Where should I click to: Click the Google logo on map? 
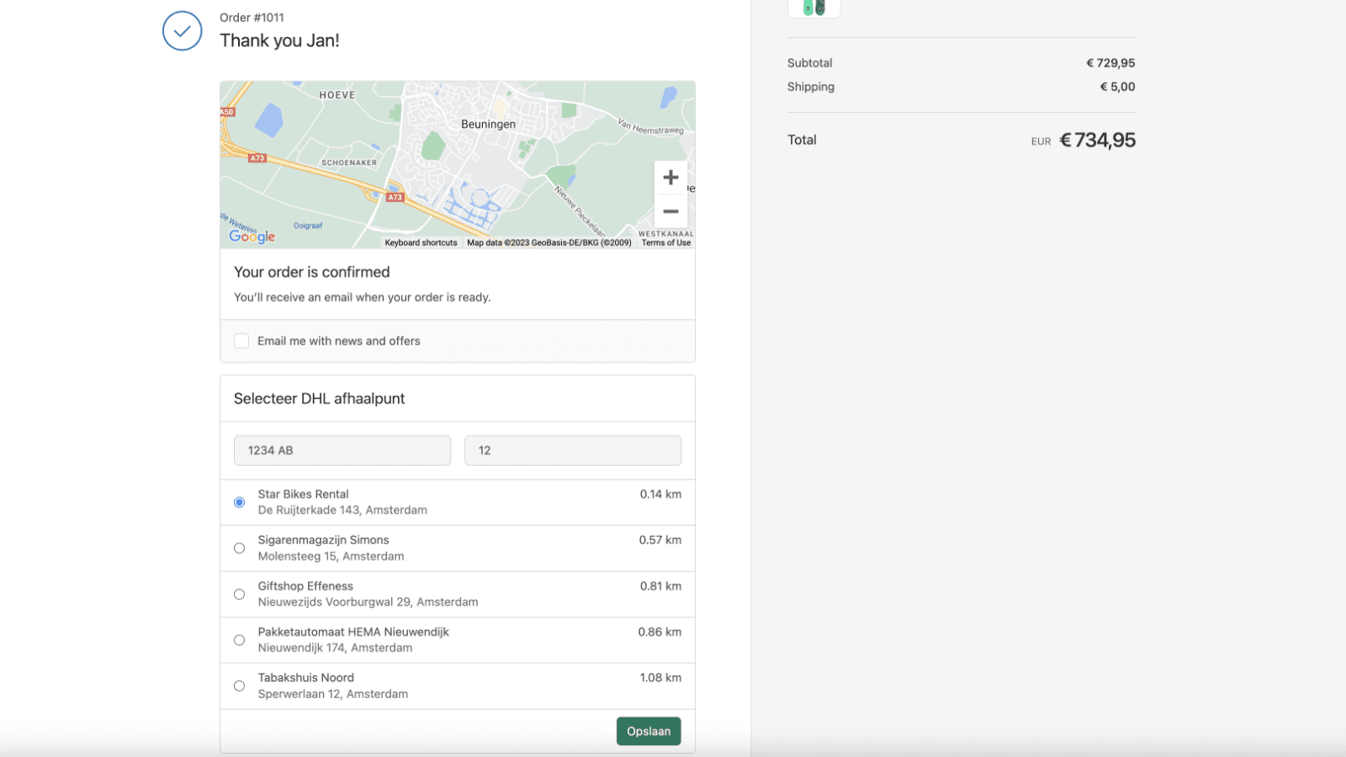coord(252,236)
